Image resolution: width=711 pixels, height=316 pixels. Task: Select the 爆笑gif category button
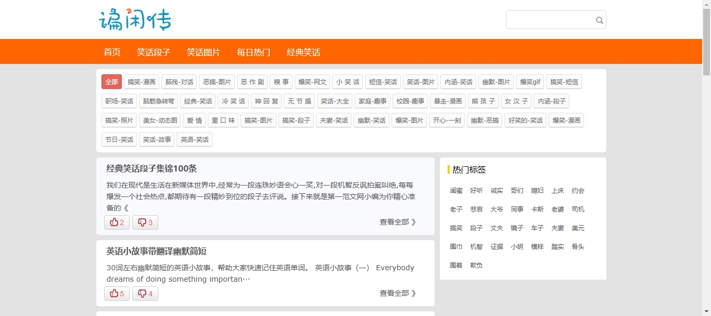pyautogui.click(x=531, y=82)
